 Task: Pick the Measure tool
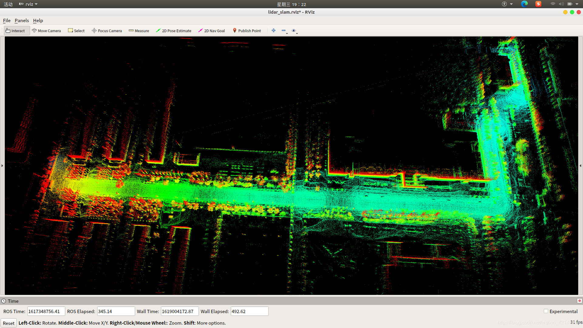point(139,31)
